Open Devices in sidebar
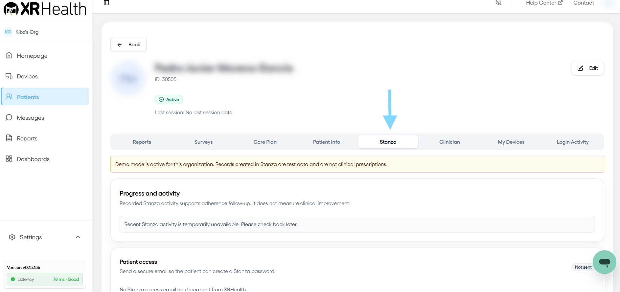This screenshot has height=292, width=620. click(x=45, y=76)
